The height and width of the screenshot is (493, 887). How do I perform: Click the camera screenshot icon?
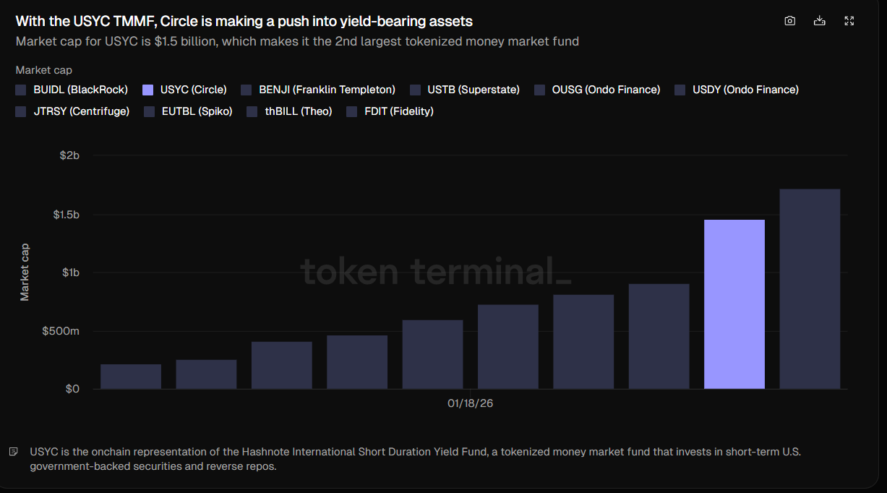click(x=789, y=21)
